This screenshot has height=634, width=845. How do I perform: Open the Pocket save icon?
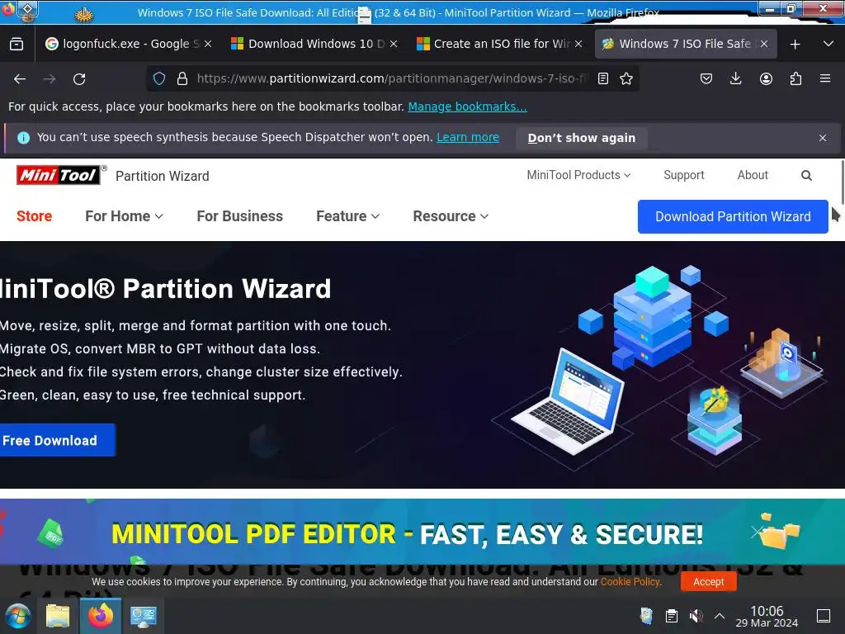[x=706, y=78]
